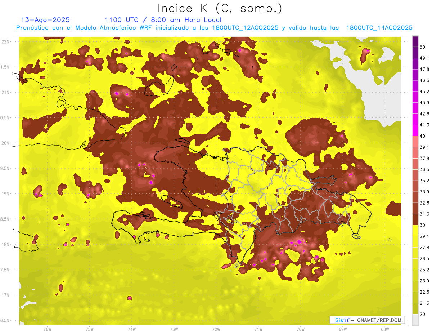Click the "33.9" color scale value
Viewport: 432px width, 334px height.
pos(424,192)
